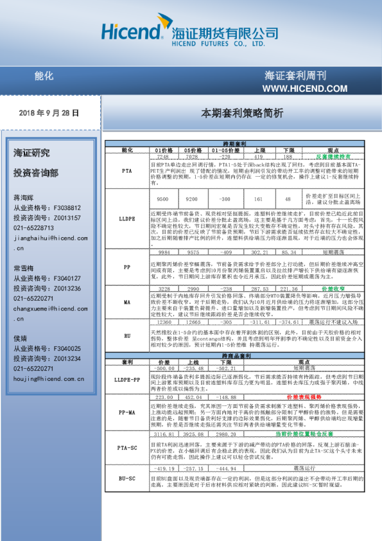Click email changxuemei@hicend.com.cn
The width and height of the screenshot is (382, 541).
[x=50, y=314]
